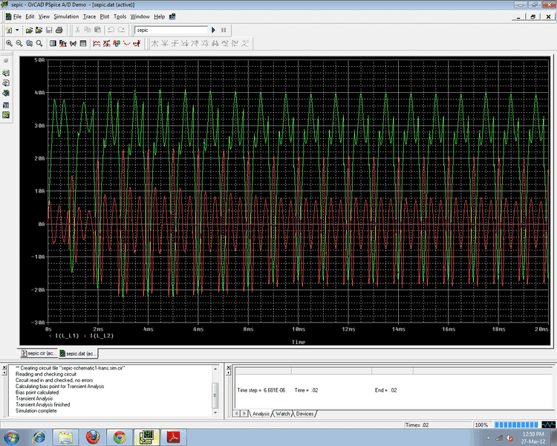Click output log scroll up arrow
557x446 pixels.
coord(215,369)
